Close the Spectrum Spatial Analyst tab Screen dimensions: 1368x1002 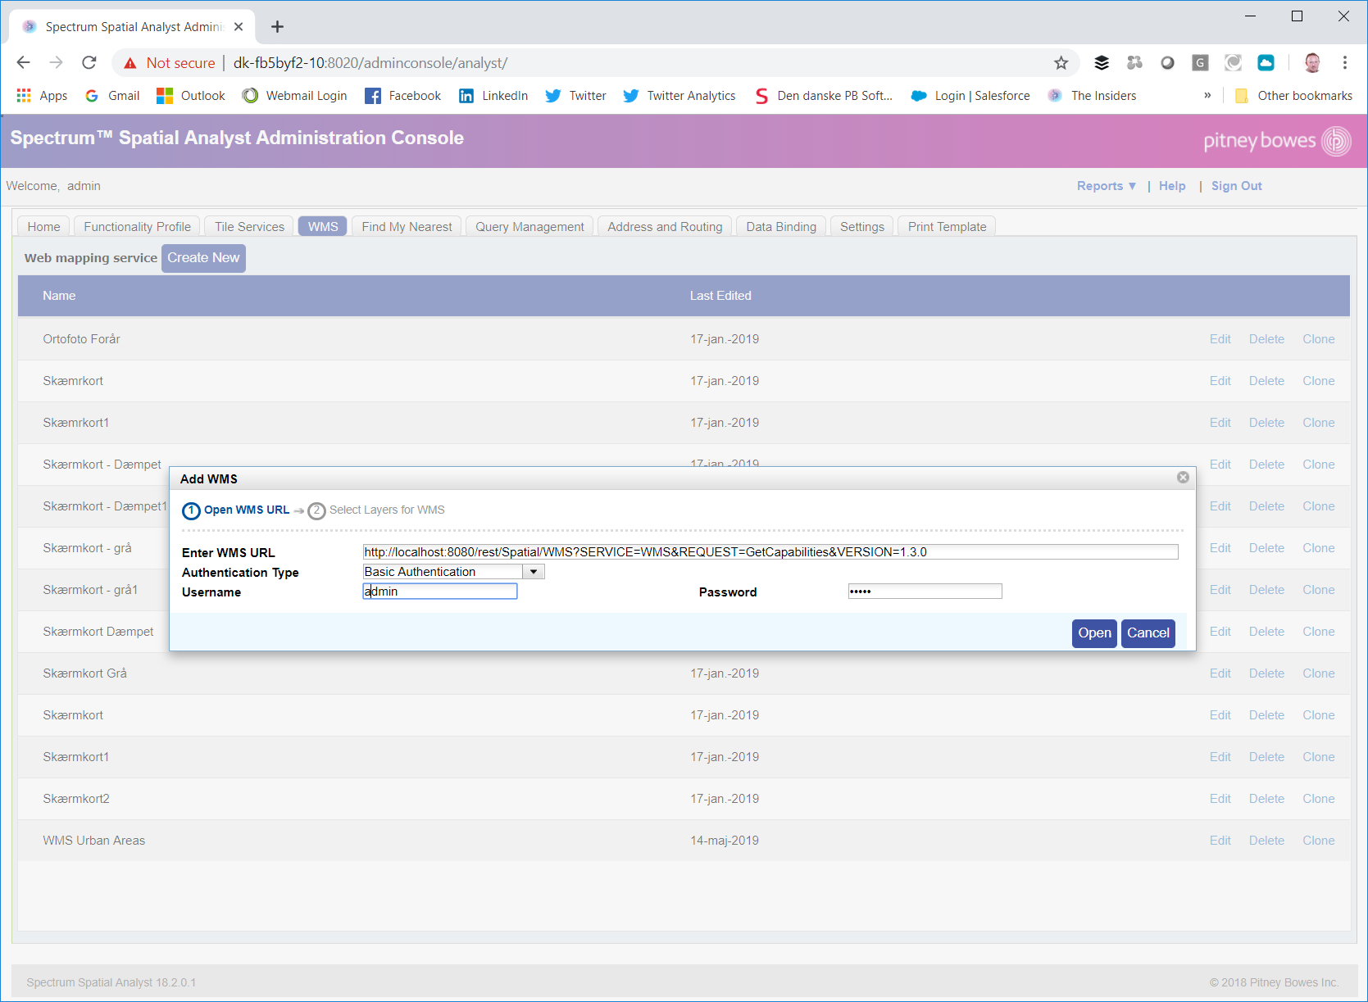[x=239, y=27]
